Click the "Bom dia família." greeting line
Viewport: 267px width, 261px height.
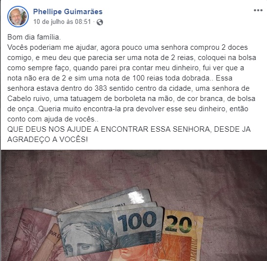34,37
